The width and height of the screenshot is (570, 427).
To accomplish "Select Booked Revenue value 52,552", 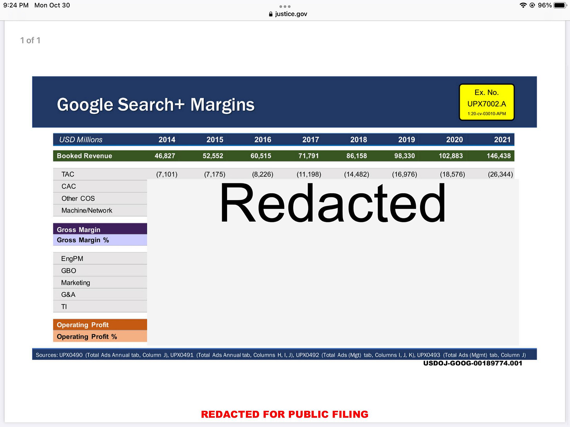I will (213, 156).
